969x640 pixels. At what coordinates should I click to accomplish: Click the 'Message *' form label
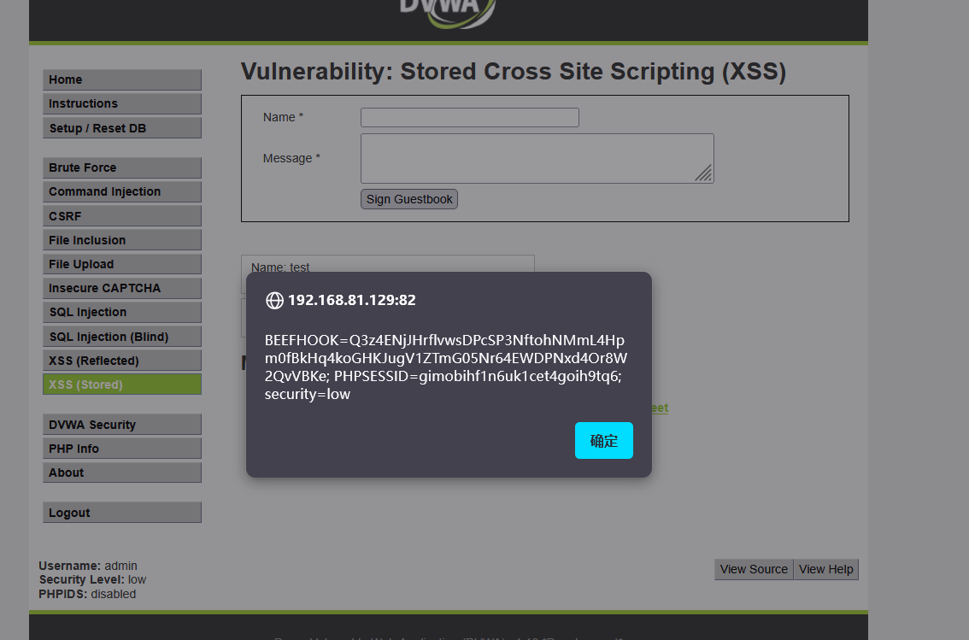[x=291, y=158]
